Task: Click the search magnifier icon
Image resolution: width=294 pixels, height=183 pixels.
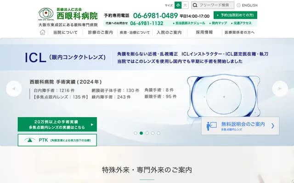Action: [195, 5]
